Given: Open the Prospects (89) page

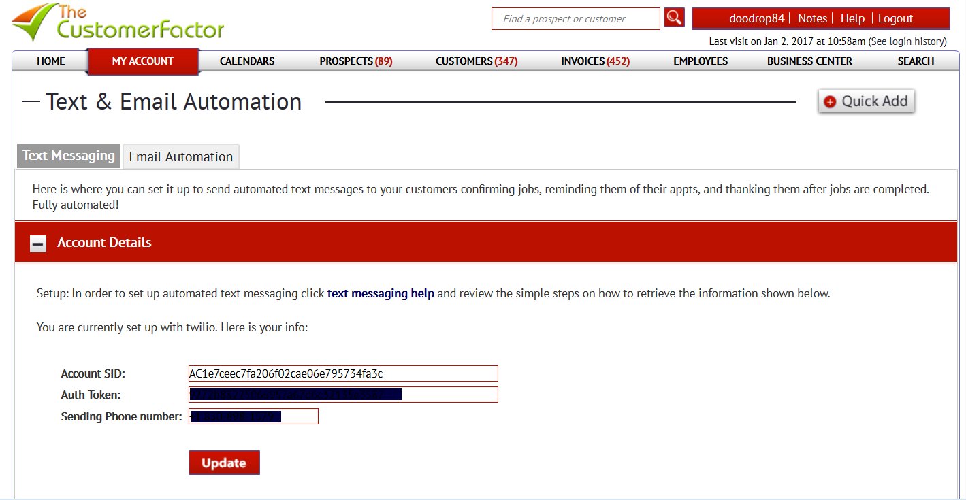Looking at the screenshot, I should point(355,61).
